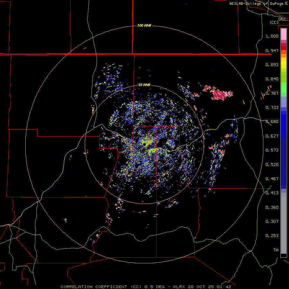Screen dimensions: 289x289
Task: Click the 0.947 legend value
Action: point(272,50)
